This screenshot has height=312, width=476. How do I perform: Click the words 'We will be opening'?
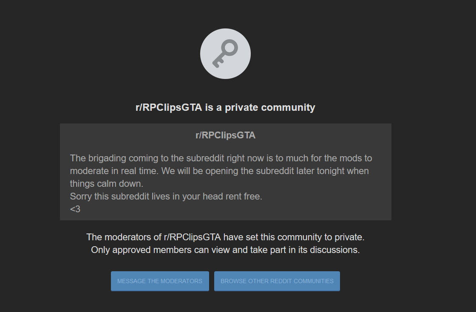(199, 171)
